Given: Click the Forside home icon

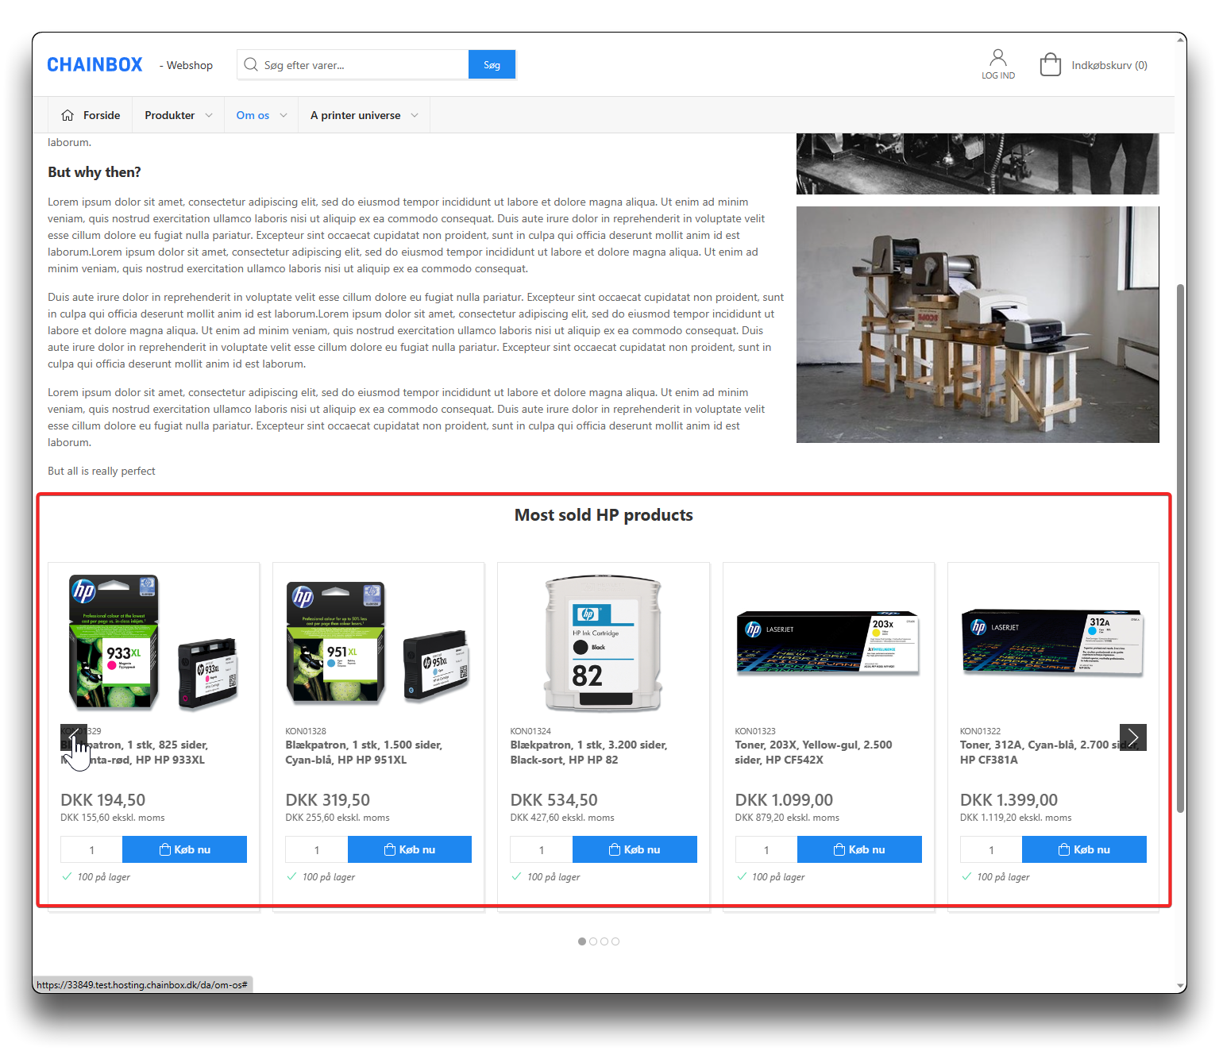Looking at the screenshot, I should [x=68, y=115].
